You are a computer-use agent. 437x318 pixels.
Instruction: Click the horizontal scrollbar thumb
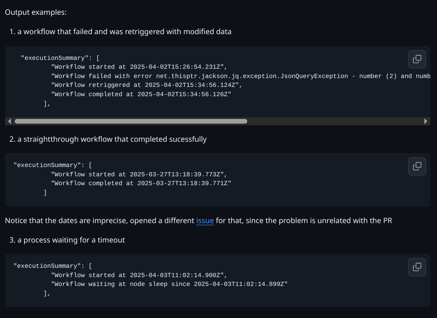click(131, 121)
